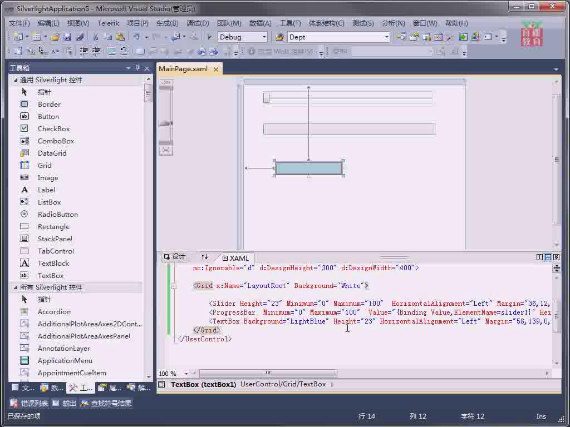This screenshot has height=427, width=570.
Task: Open the Dept find combo box dropdown
Action: [386, 37]
